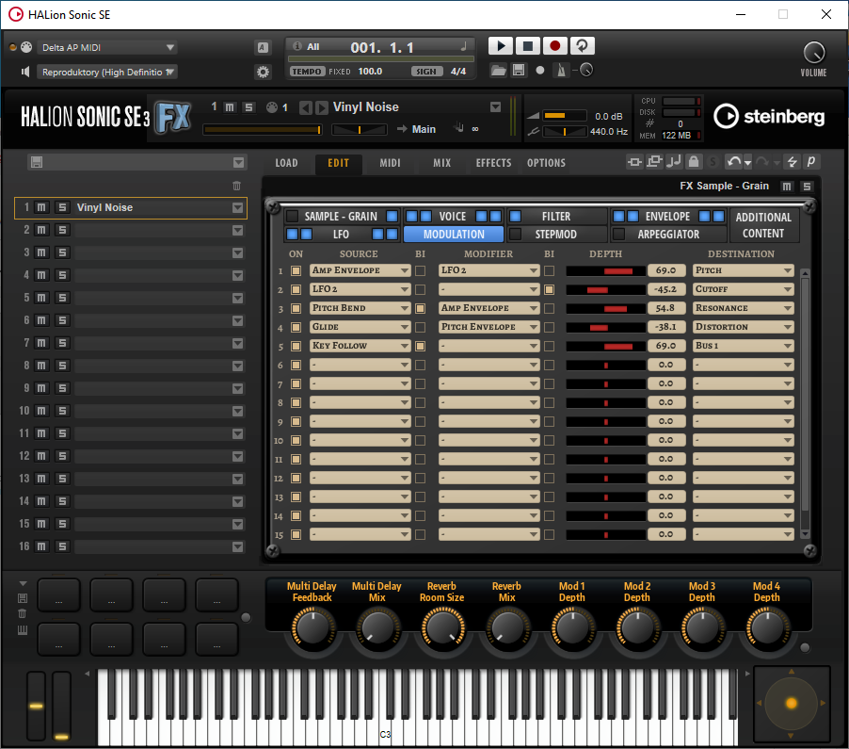
Task: Click the save multi icon in the left panel
Action: (x=37, y=162)
